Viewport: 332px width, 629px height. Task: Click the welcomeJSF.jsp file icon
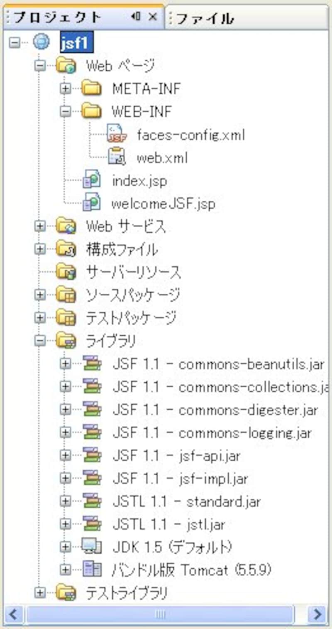click(91, 203)
